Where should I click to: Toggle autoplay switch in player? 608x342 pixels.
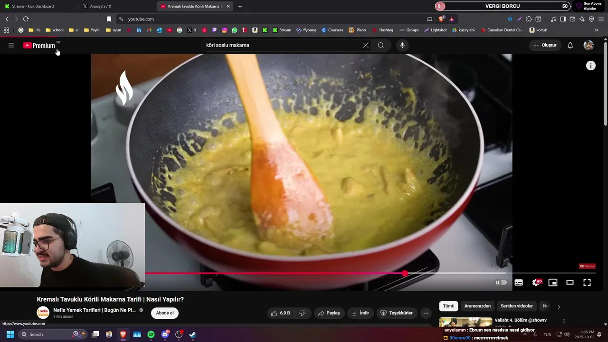tap(501, 282)
